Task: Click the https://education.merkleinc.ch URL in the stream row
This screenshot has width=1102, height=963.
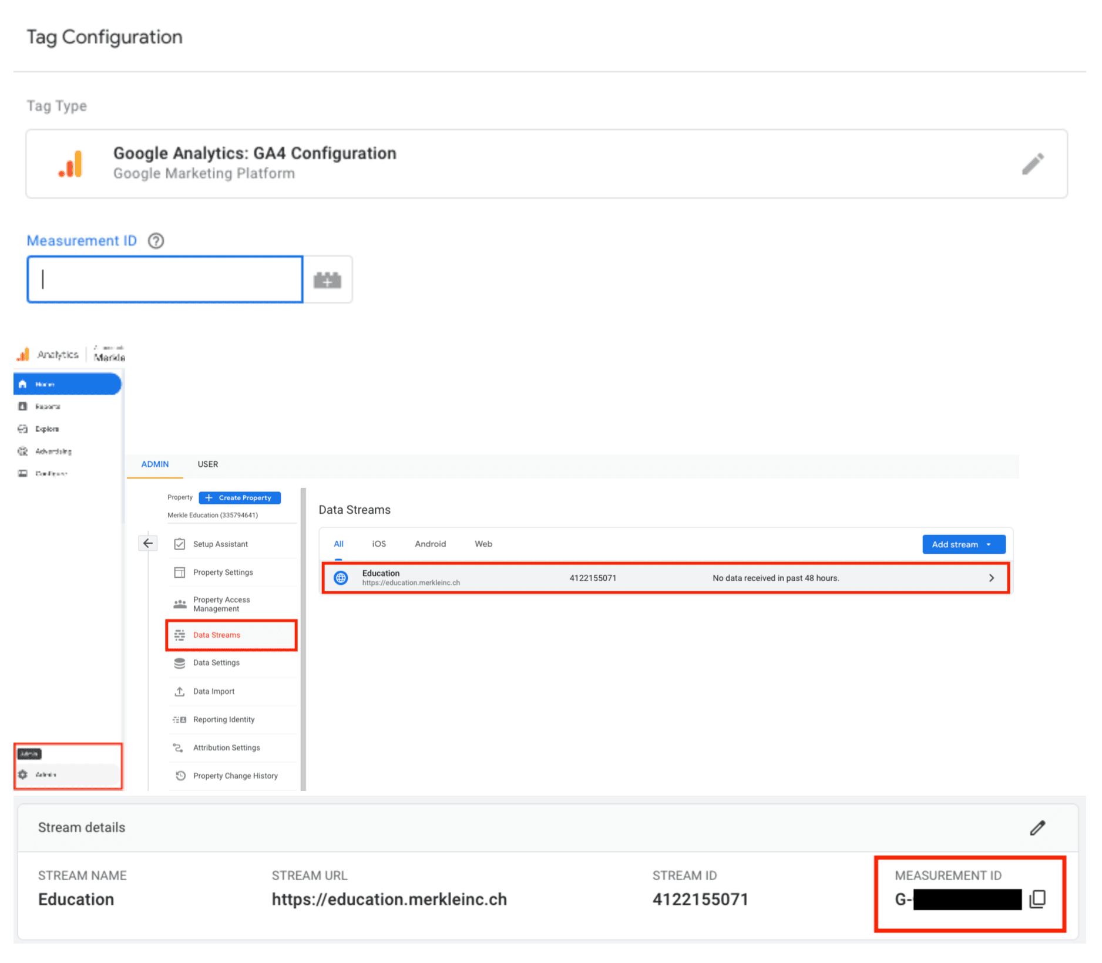Action: (411, 583)
